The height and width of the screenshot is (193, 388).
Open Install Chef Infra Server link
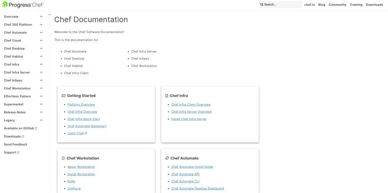tap(189, 119)
